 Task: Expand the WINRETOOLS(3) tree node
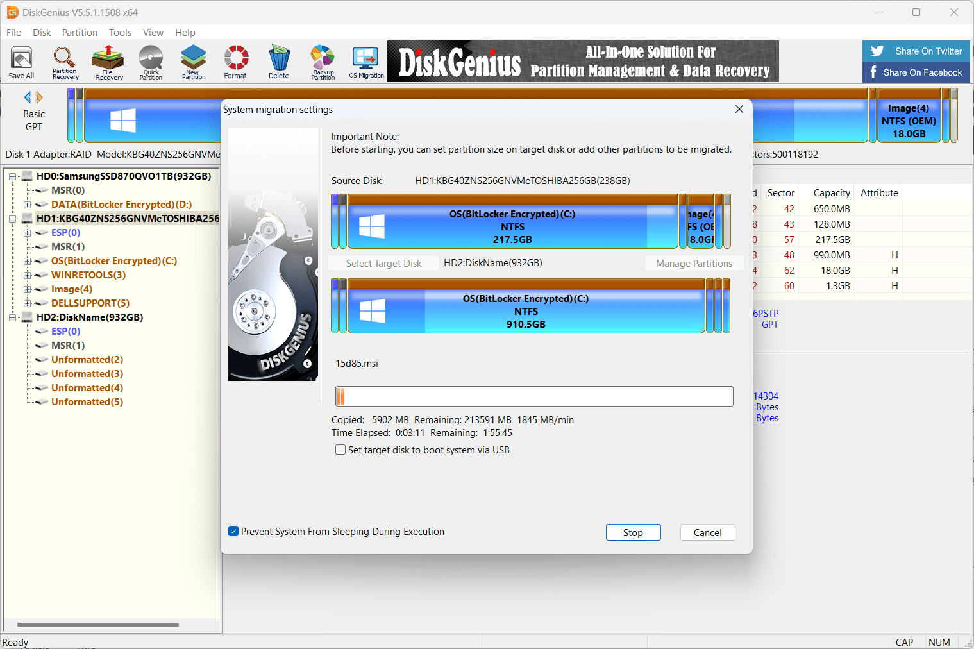(x=28, y=275)
